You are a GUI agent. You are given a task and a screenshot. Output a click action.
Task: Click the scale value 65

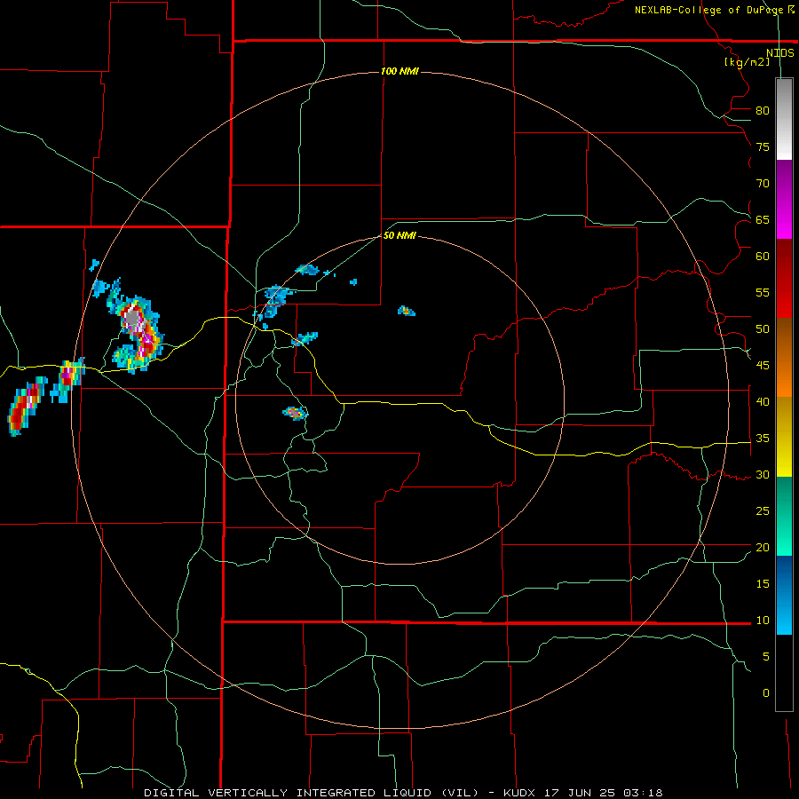[x=763, y=219]
